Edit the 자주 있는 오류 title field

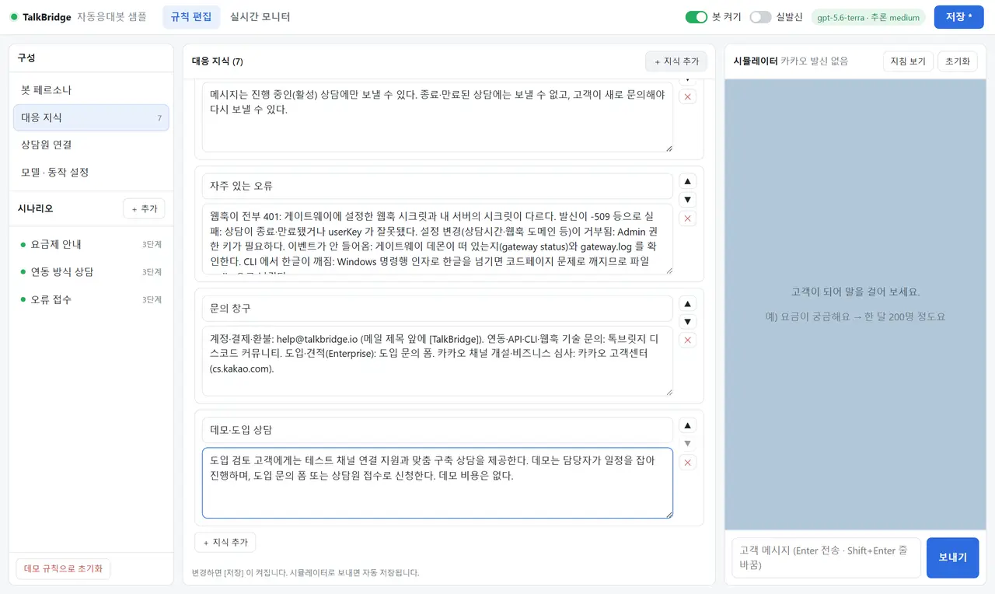(x=438, y=186)
